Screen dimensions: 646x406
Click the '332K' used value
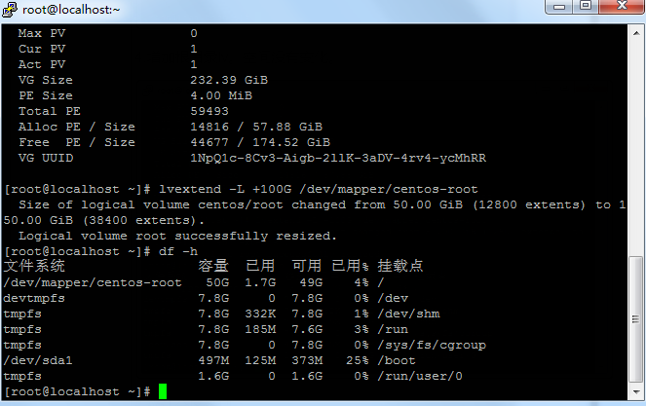260,314
